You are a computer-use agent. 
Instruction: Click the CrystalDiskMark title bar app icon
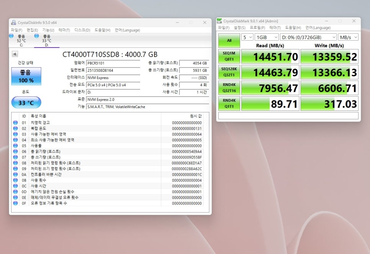(x=219, y=21)
